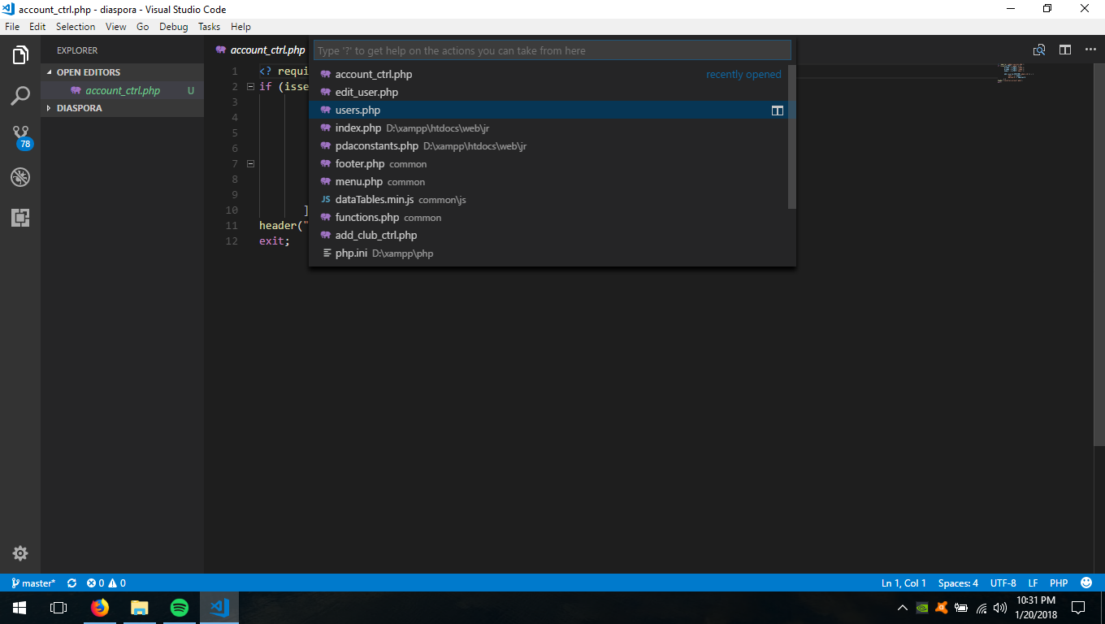
Task: Open the Debug view from the activity bar
Action: (x=19, y=176)
